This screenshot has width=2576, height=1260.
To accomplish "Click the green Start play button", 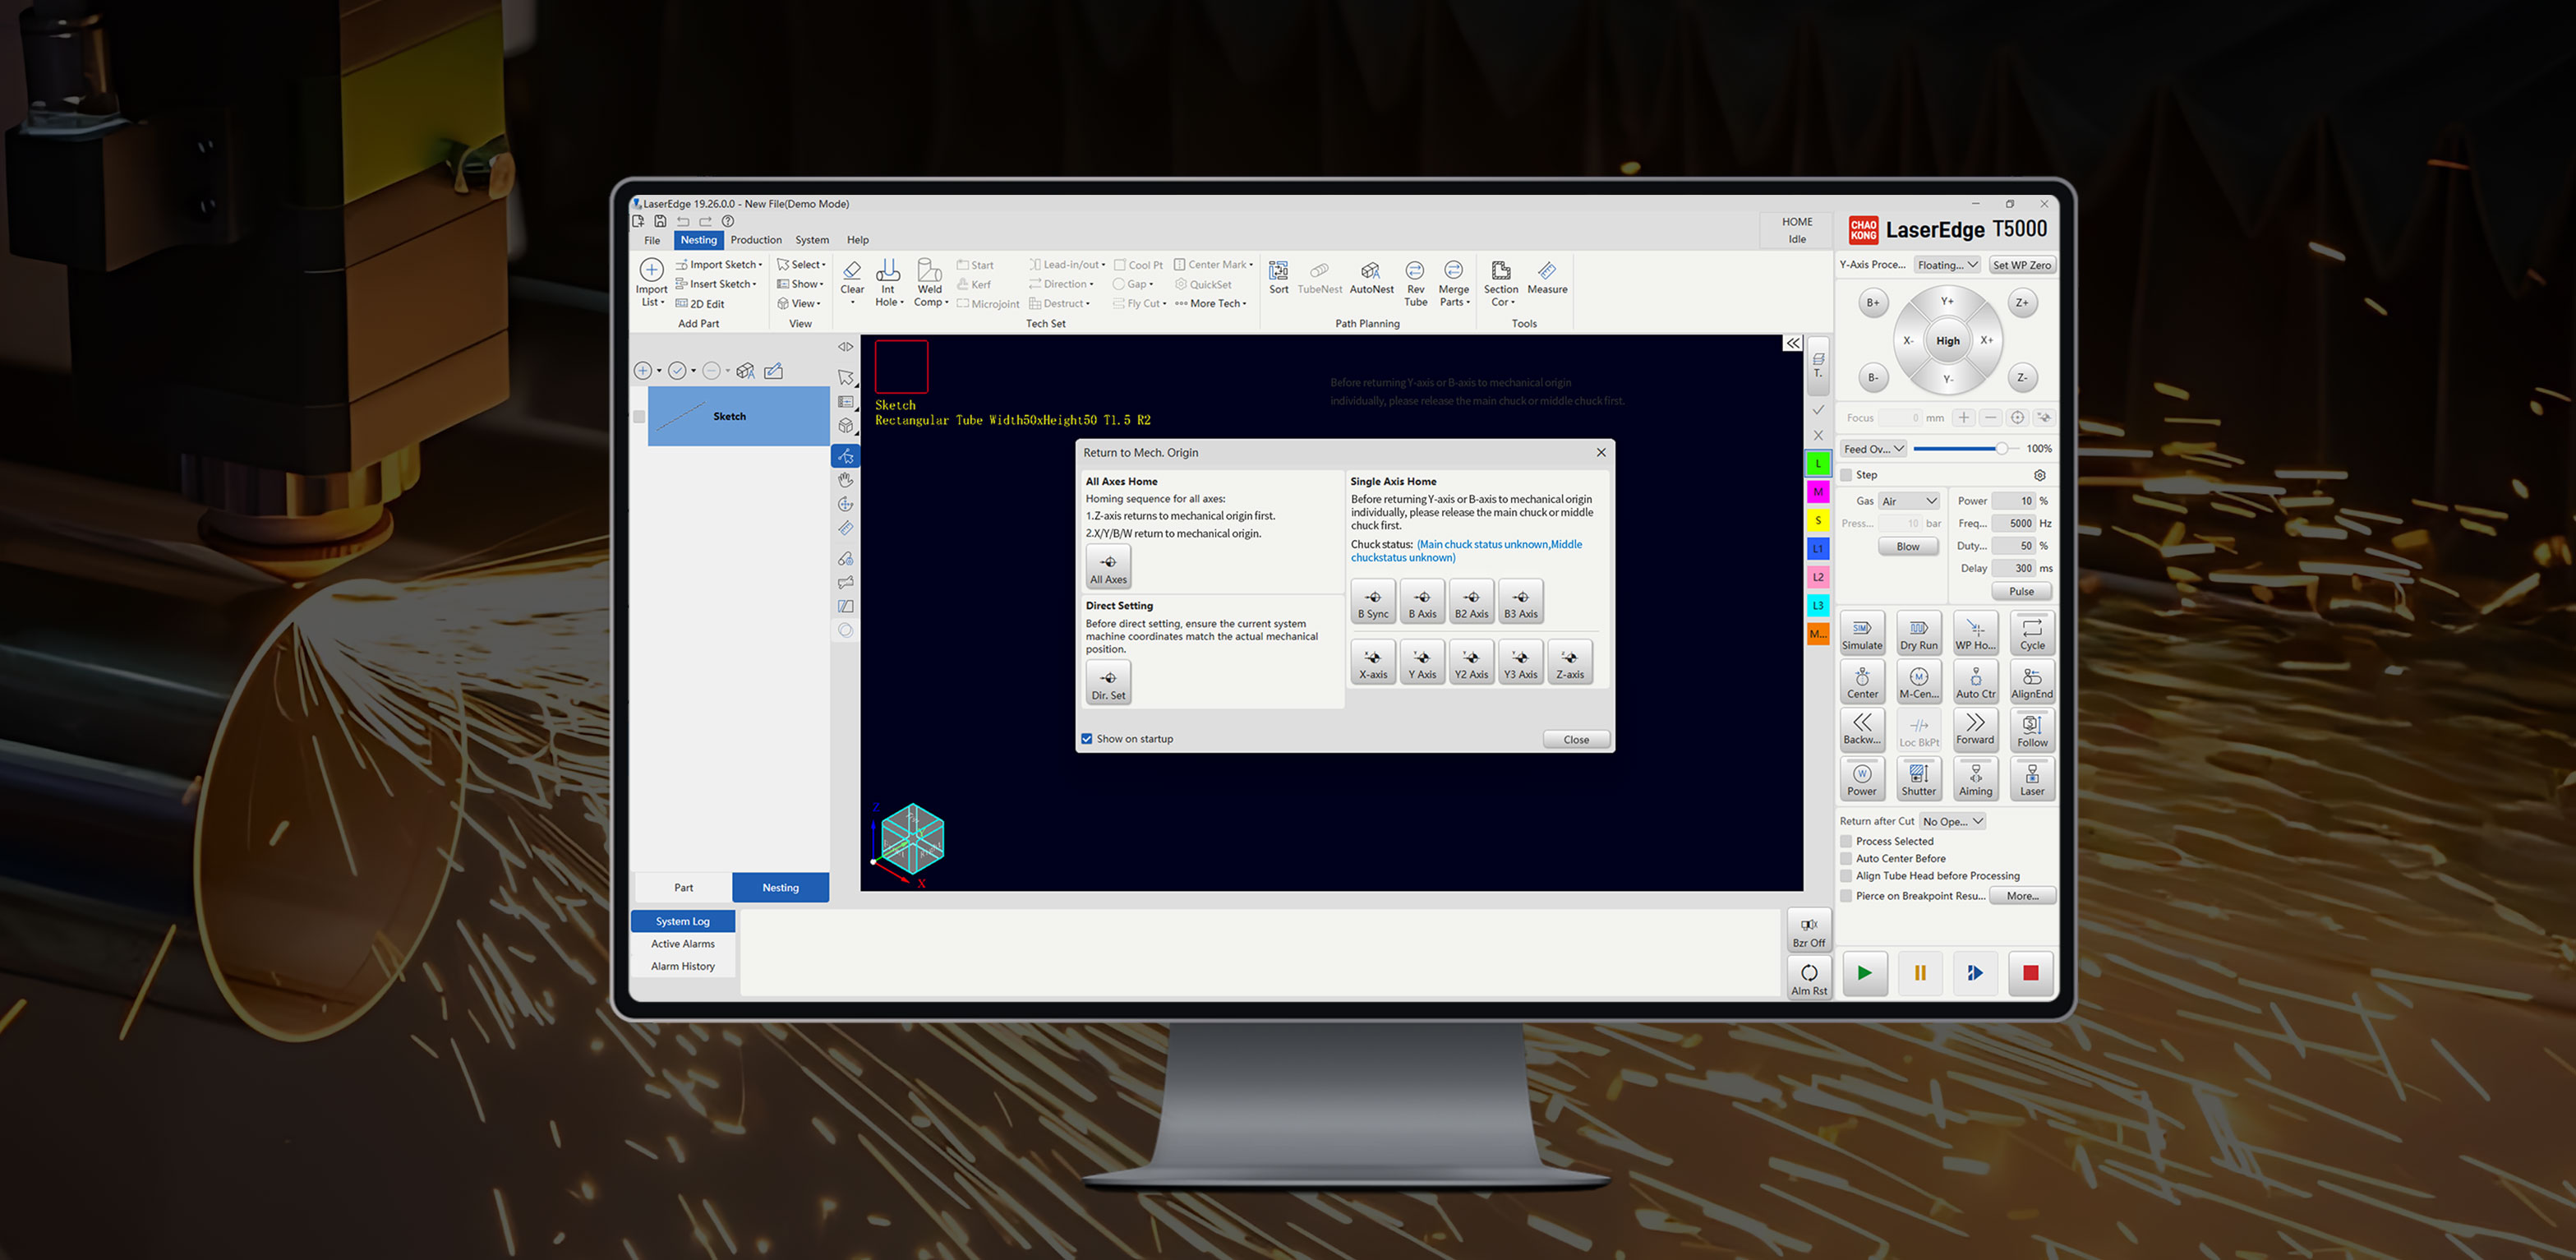I will click(x=1865, y=973).
